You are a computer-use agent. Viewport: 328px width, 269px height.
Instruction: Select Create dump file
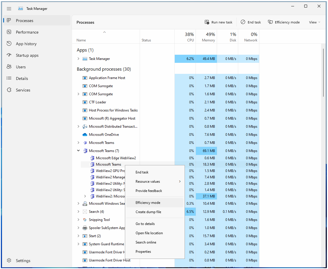[155, 212]
